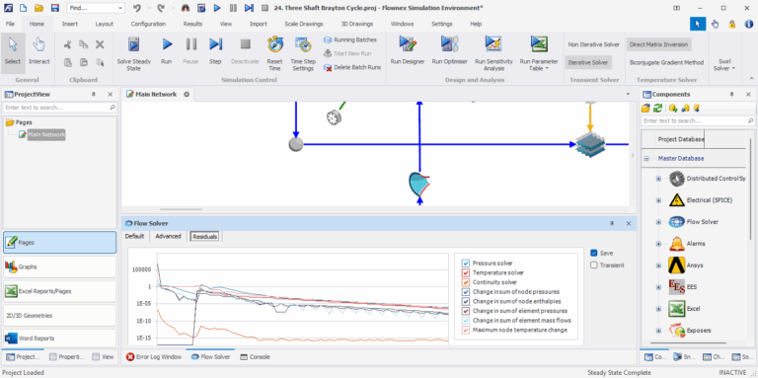Screen dimensions: 758x378
Task: Click the binoculars find icon
Action: point(186,8)
